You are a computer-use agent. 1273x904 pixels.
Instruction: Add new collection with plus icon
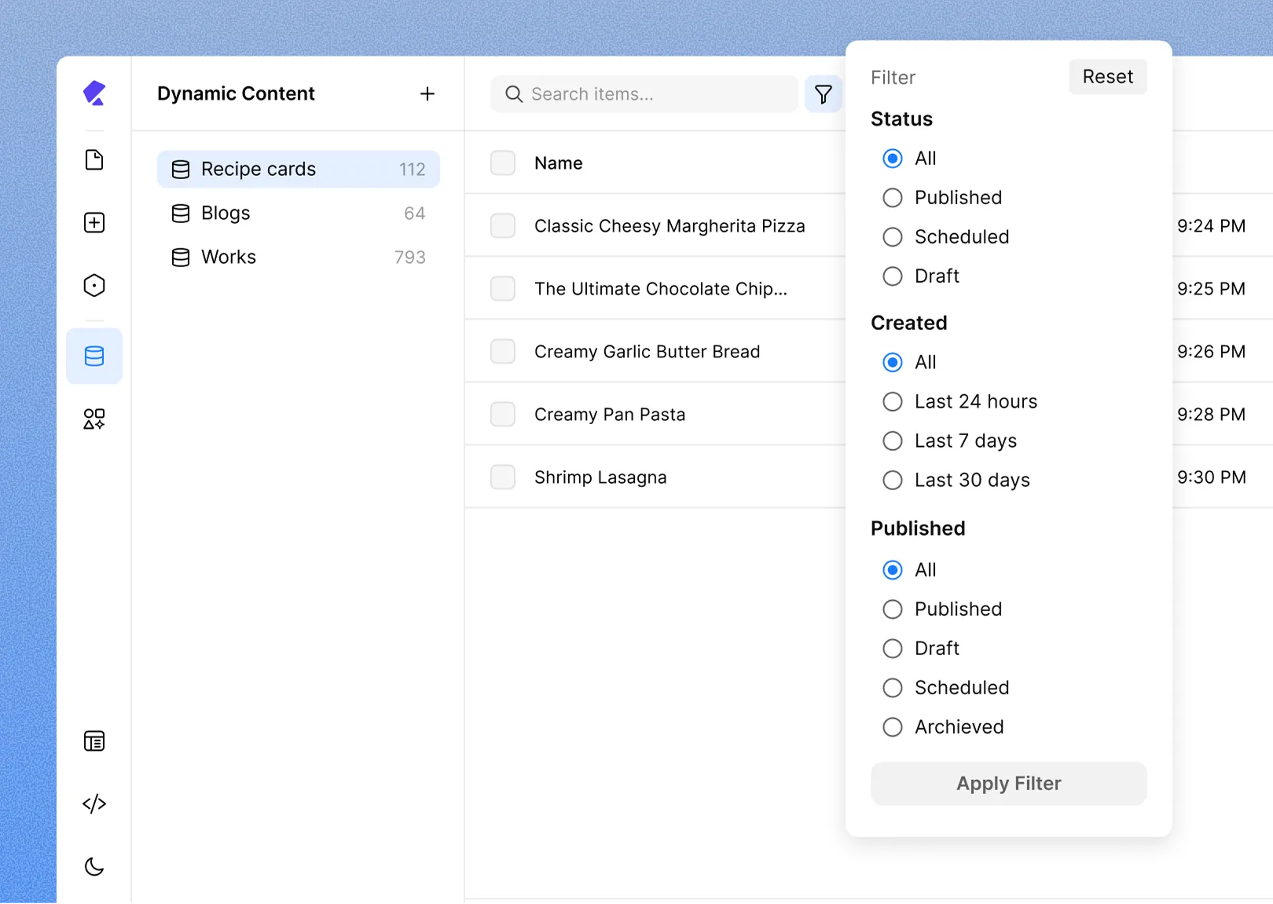[427, 93]
